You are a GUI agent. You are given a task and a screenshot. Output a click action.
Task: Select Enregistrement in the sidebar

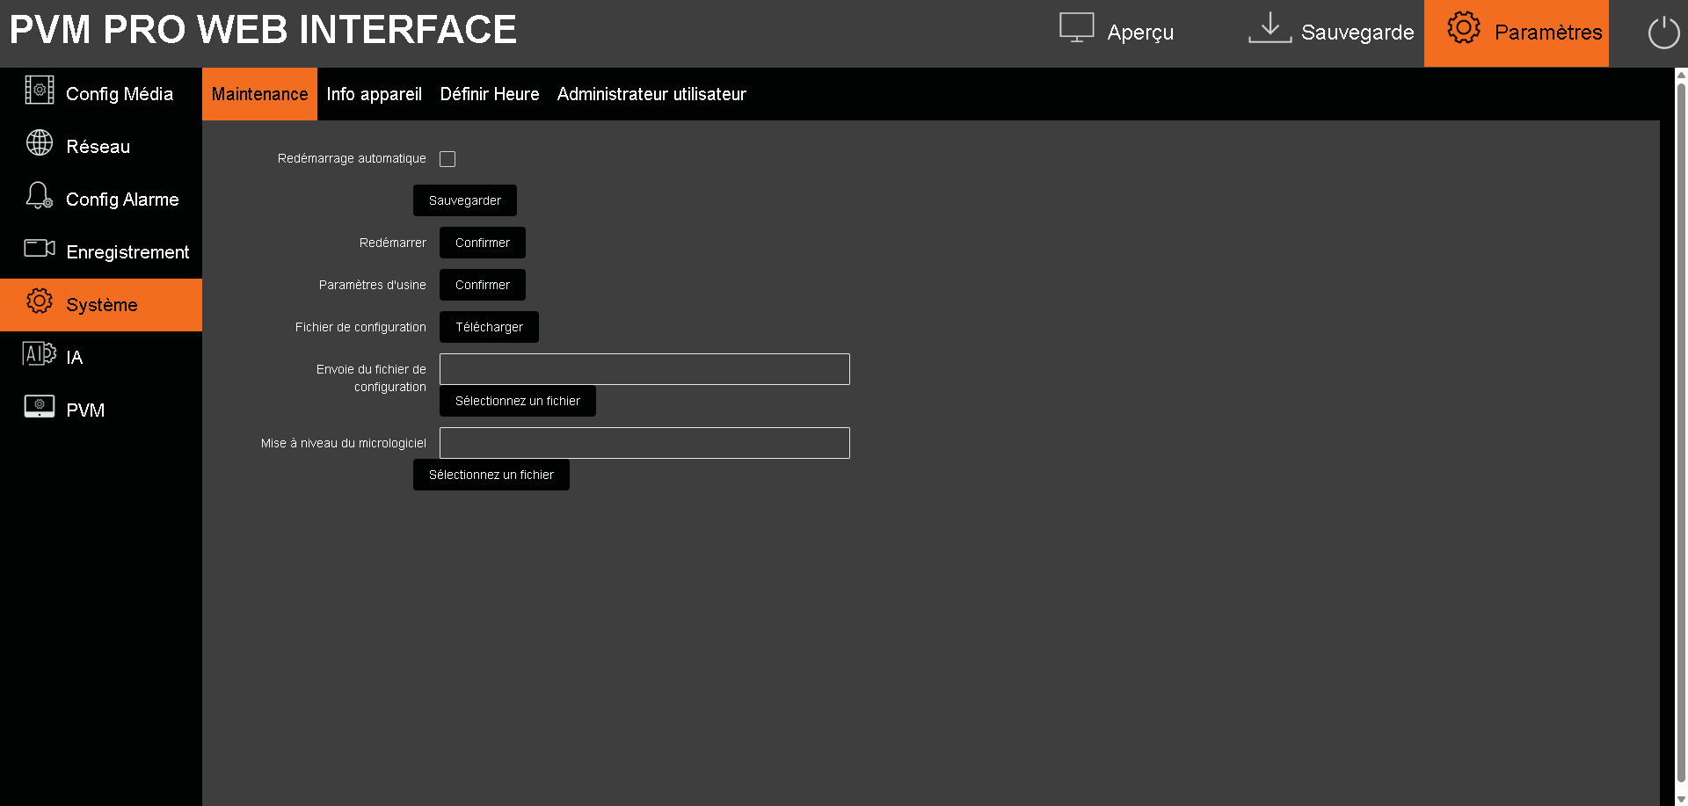(x=101, y=252)
